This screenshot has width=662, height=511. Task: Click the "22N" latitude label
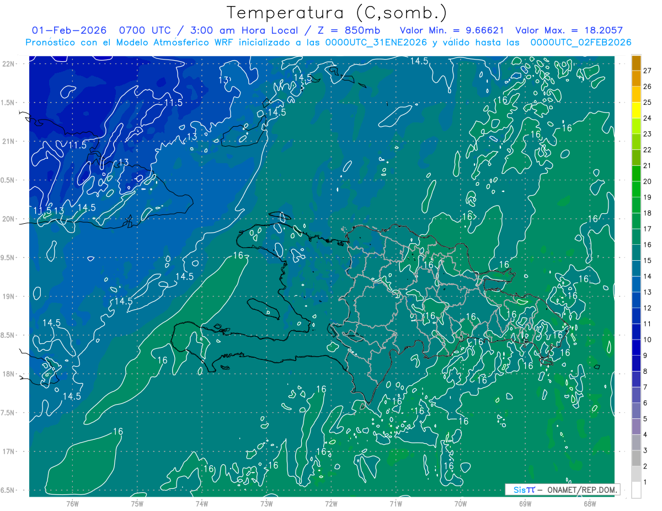(9, 63)
